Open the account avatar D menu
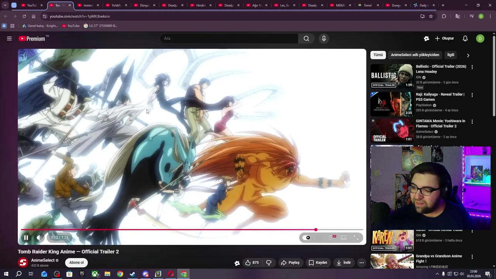496x279 pixels. point(480,38)
